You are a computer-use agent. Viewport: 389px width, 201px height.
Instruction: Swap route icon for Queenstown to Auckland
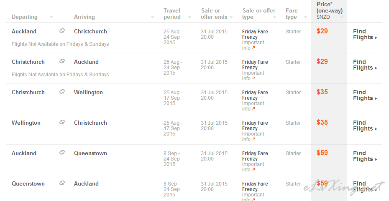[x=62, y=183]
